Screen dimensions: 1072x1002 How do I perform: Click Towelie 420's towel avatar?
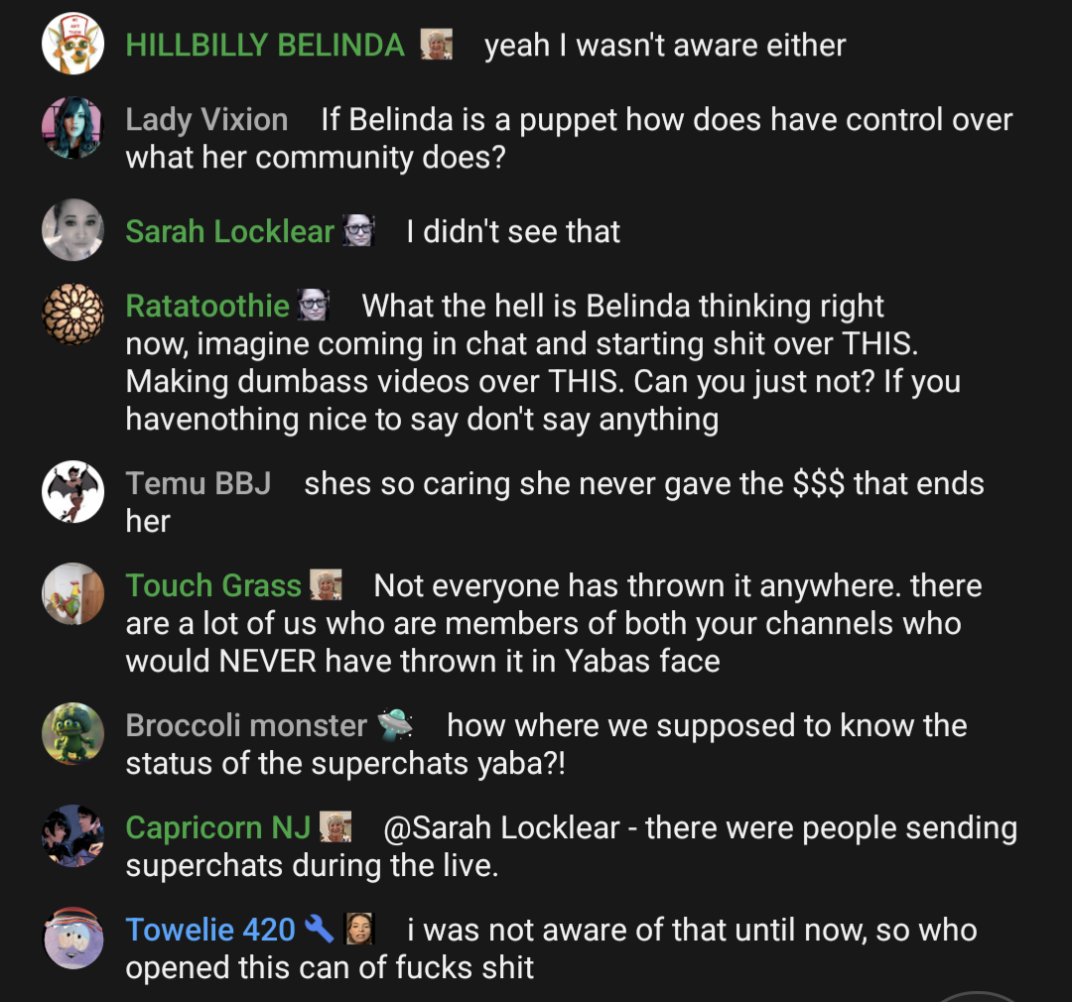pyautogui.click(x=72, y=938)
